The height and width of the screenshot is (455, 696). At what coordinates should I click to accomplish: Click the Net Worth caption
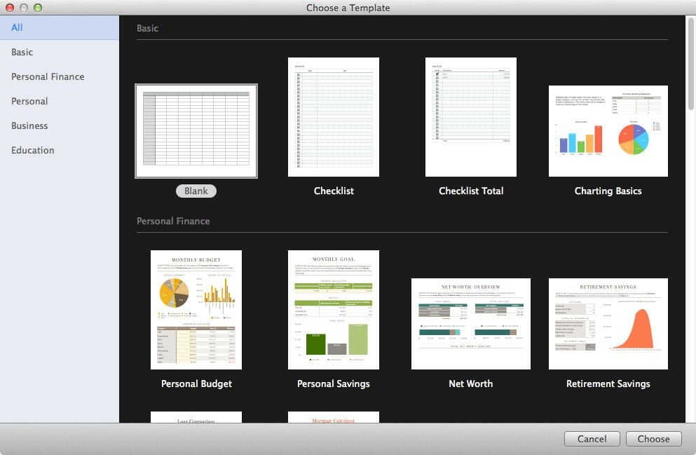coord(470,383)
